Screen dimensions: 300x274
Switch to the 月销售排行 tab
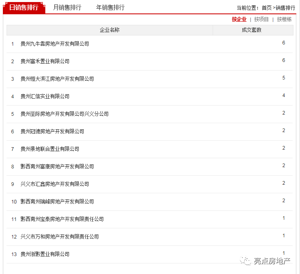tap(67, 8)
